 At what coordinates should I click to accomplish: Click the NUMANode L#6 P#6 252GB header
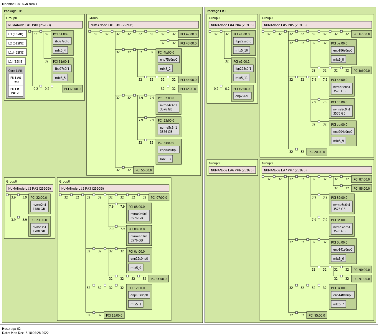point(232,170)
